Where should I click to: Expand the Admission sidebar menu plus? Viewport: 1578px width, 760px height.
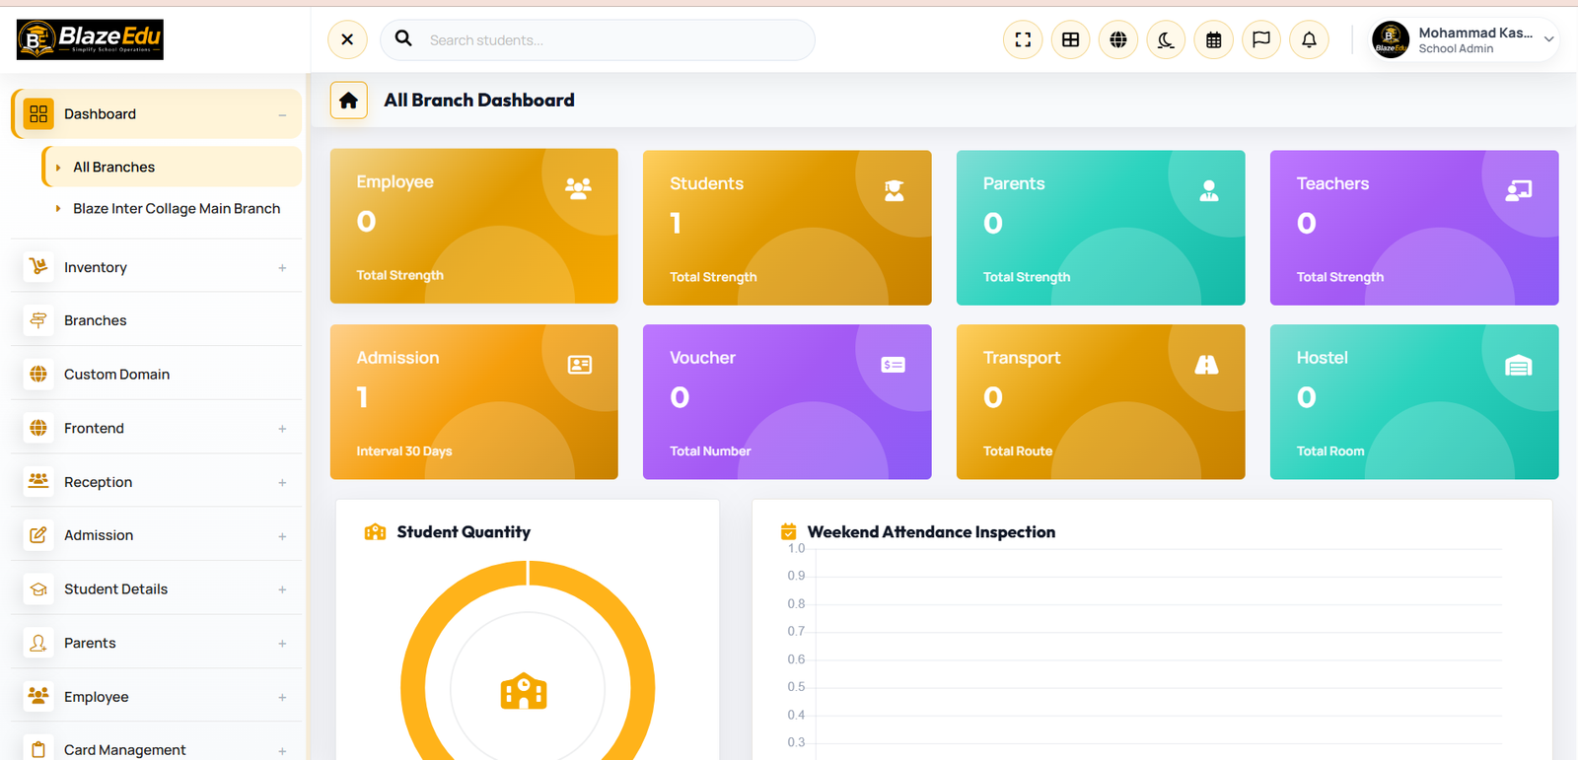coord(282,536)
